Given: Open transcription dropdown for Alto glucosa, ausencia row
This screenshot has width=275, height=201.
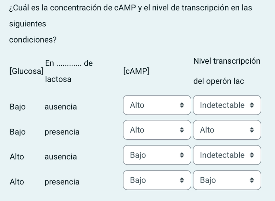Looking at the screenshot, I should point(227,155).
